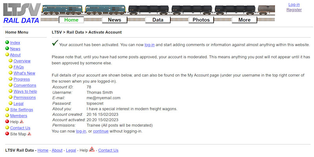Screen dimensions: 314x157
Task: Open the Register link
Action: [x=294, y=10]
